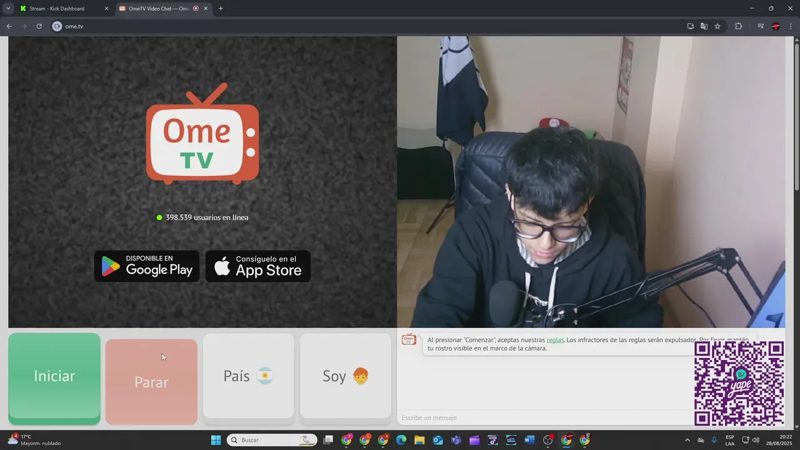The width and height of the screenshot is (800, 450).
Task: Open Microsoft Teams from the taskbar
Action: (x=456, y=440)
